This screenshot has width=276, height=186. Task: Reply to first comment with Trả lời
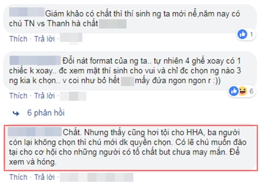click(x=44, y=39)
